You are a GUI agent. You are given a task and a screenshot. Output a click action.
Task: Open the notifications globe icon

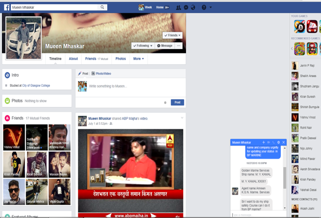[x=193, y=8]
